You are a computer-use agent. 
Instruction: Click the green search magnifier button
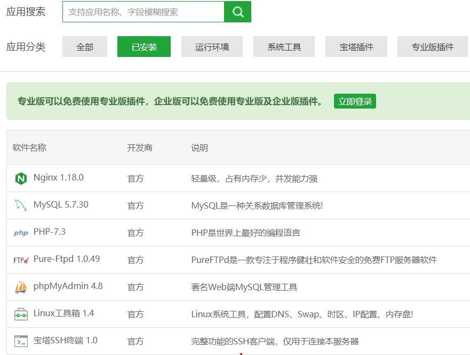click(237, 12)
